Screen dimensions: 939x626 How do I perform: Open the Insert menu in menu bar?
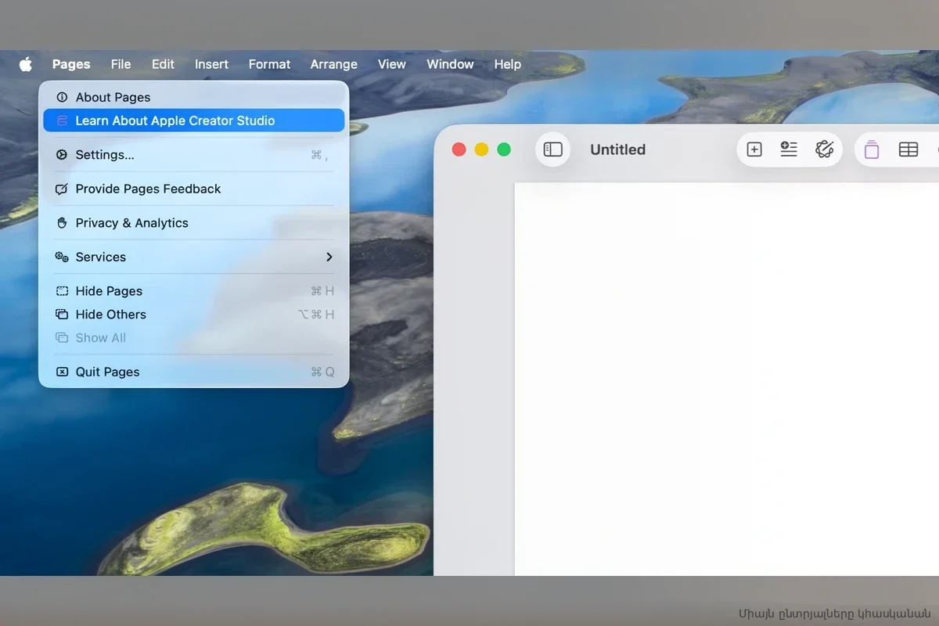tap(211, 64)
